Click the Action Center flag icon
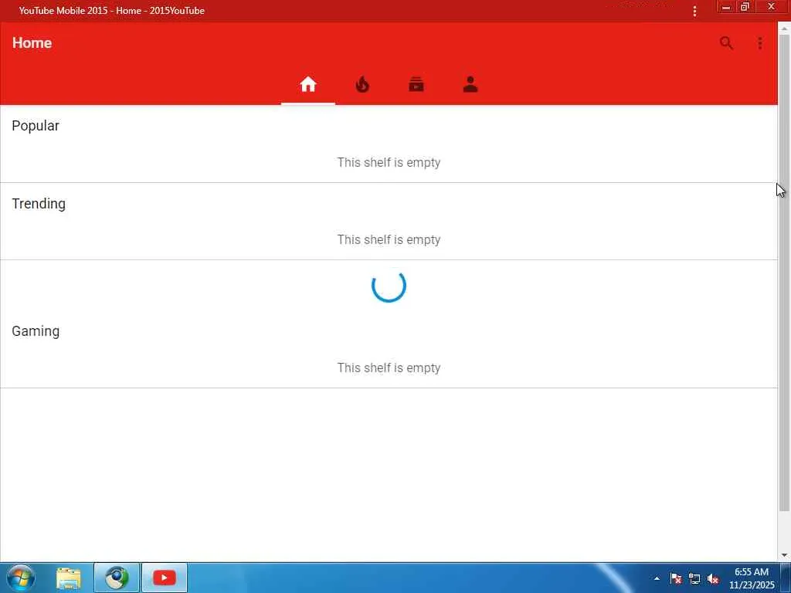This screenshot has height=593, width=791. pos(675,578)
